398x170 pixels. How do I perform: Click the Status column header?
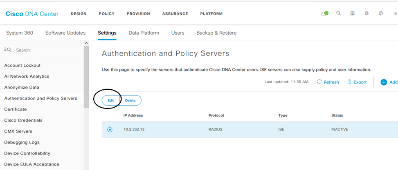coord(337,115)
